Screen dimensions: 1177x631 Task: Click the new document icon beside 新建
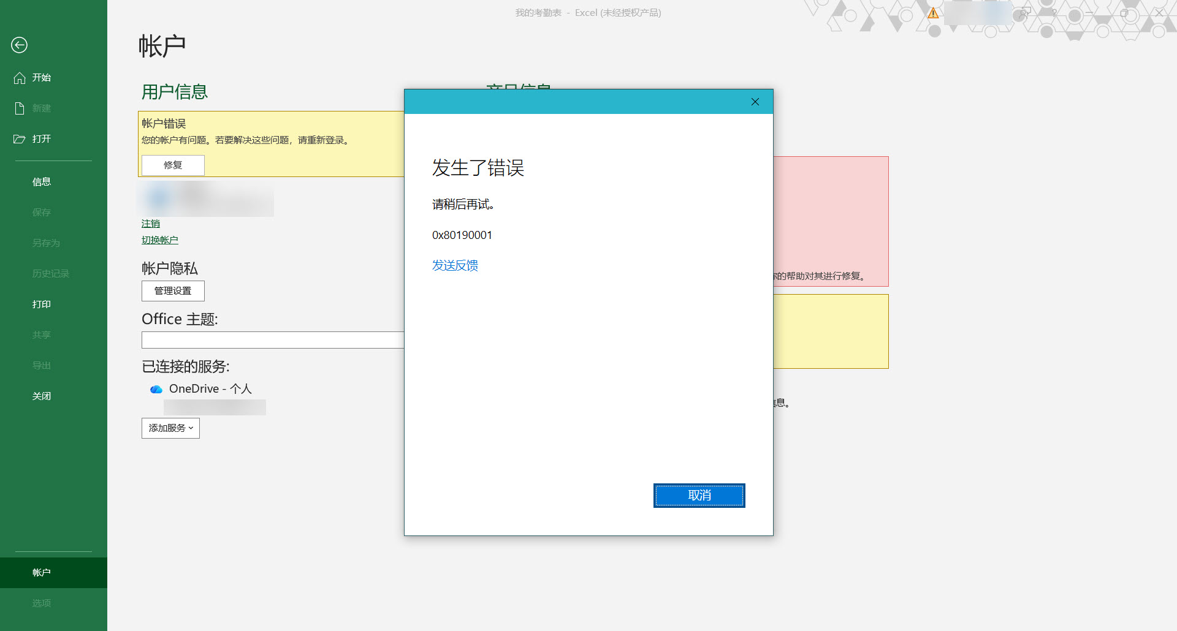tap(20, 108)
